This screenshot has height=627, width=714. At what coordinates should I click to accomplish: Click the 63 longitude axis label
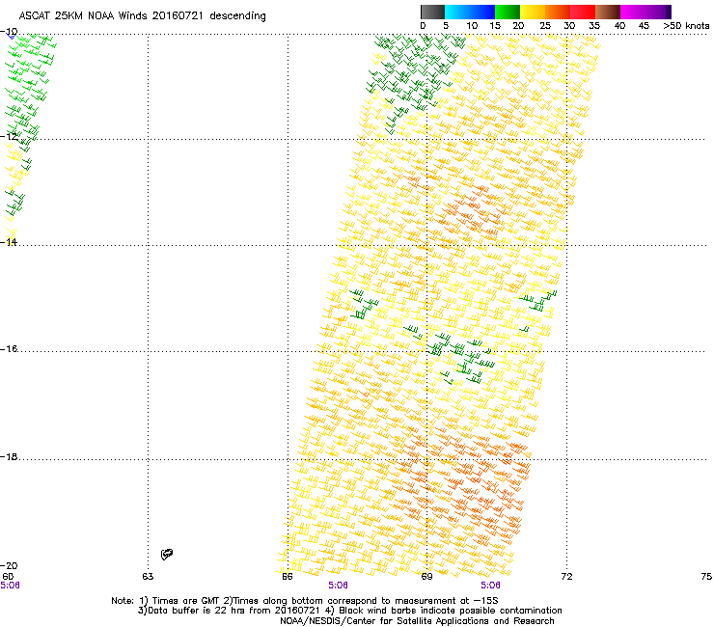coord(148,577)
